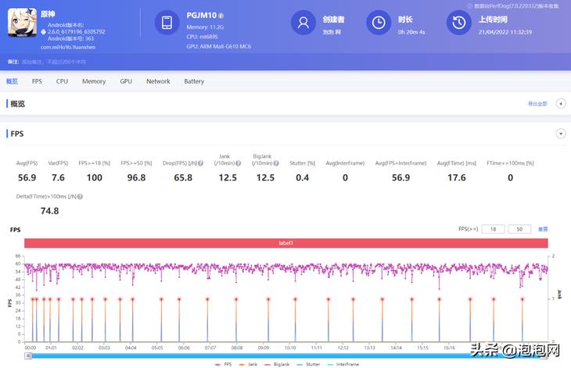This screenshot has width=571, height=368.
Task: Click help icon beside Drop(FPS) [/h]
Action: click(200, 163)
